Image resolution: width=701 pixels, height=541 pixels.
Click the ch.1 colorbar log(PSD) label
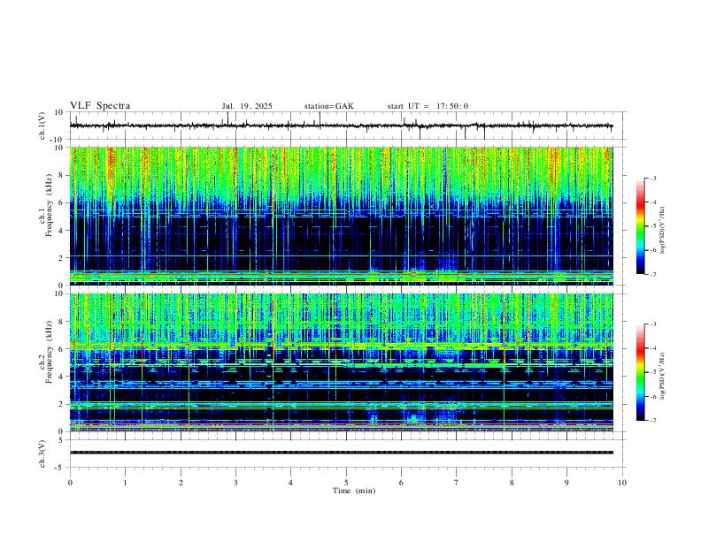662,230
